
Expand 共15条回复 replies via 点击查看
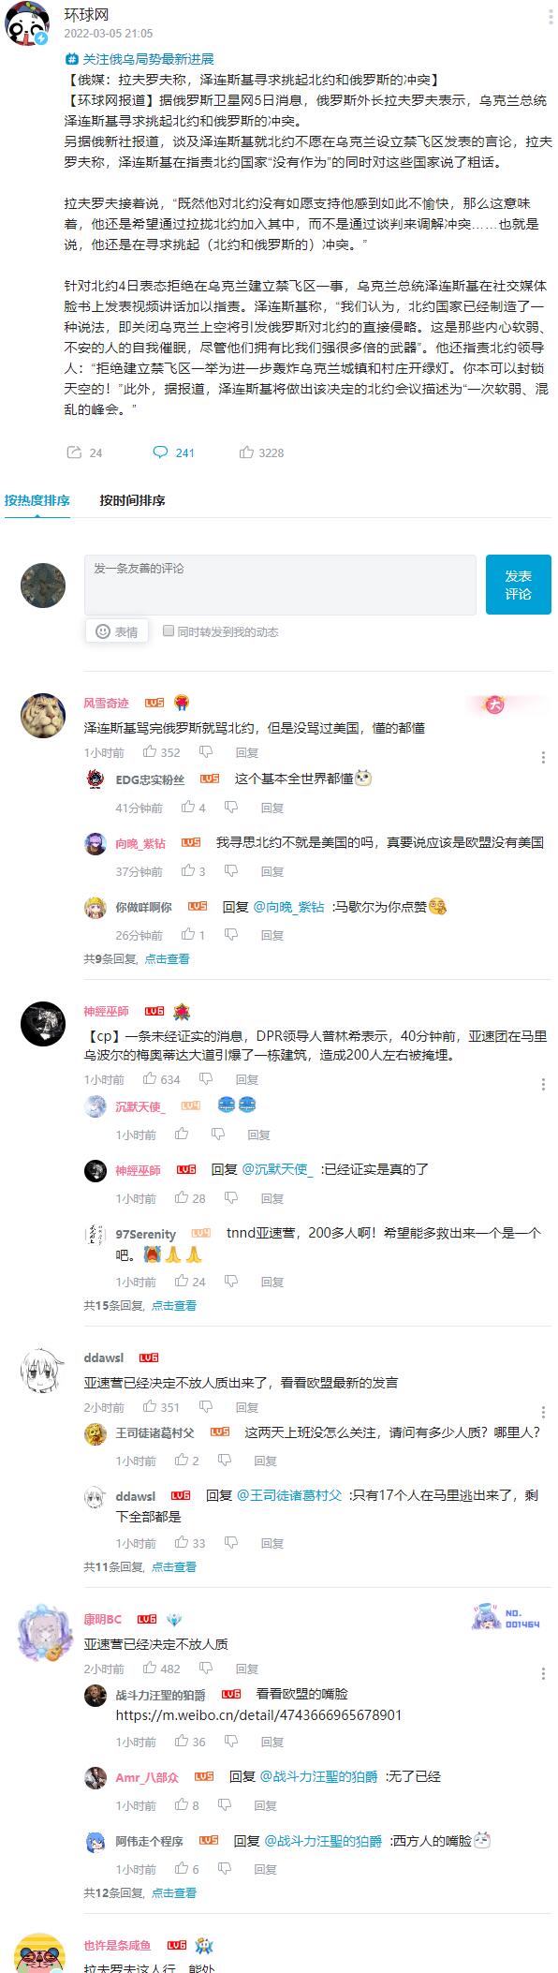(174, 1305)
